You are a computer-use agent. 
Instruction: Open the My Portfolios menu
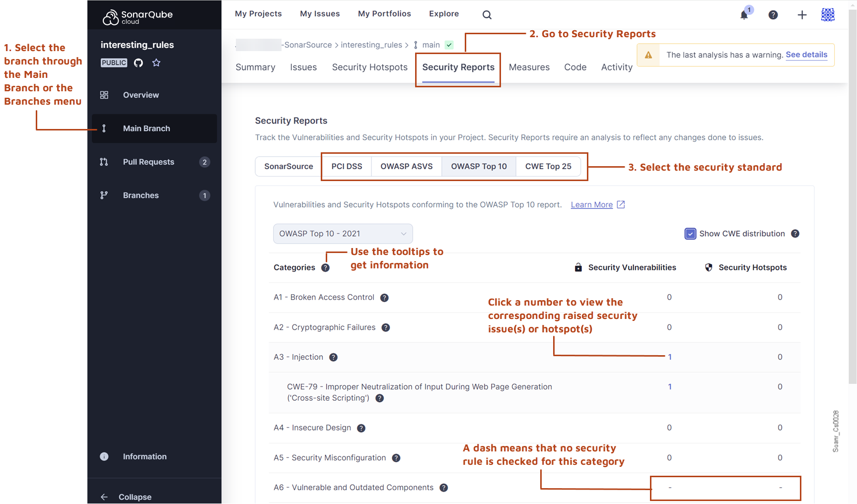[384, 13]
